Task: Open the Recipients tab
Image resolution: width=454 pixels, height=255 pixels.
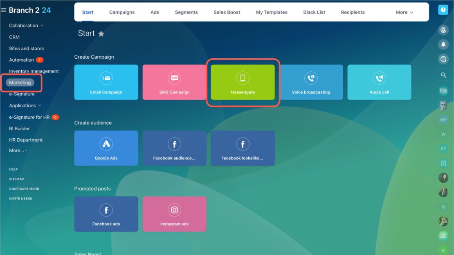Action: (353, 12)
